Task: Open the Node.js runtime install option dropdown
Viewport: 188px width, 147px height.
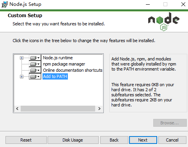Action: pyautogui.click(x=35, y=58)
